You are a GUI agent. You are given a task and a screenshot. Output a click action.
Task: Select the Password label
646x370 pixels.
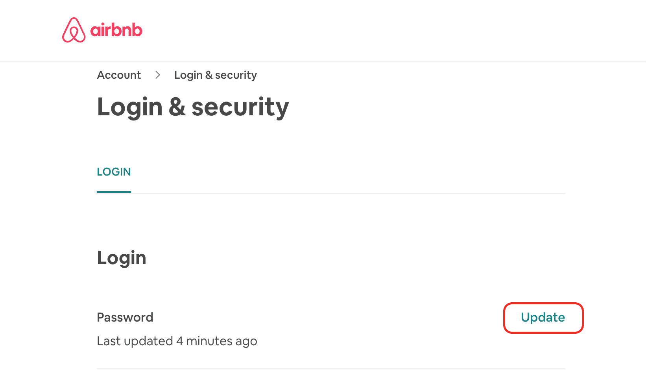[125, 317]
